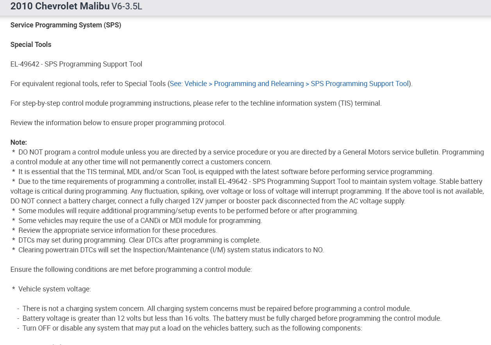Click the TIS terminal instructions sentence

tap(196, 103)
